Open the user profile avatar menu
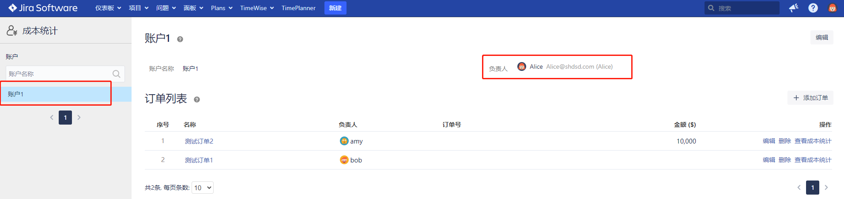Screen dimensions: 844x199 [x=832, y=8]
